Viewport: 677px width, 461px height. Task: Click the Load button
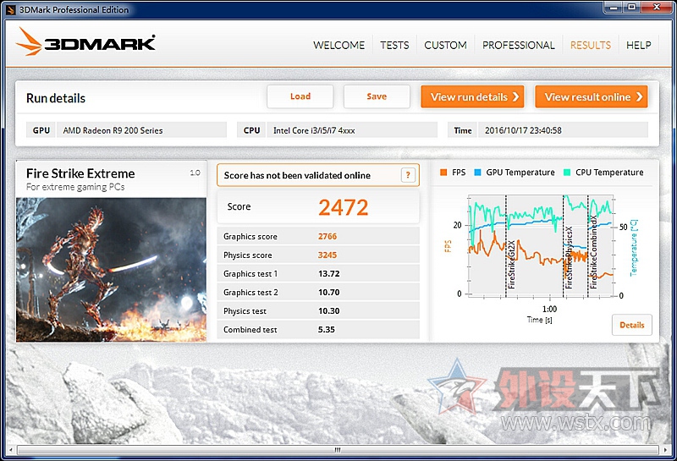300,96
